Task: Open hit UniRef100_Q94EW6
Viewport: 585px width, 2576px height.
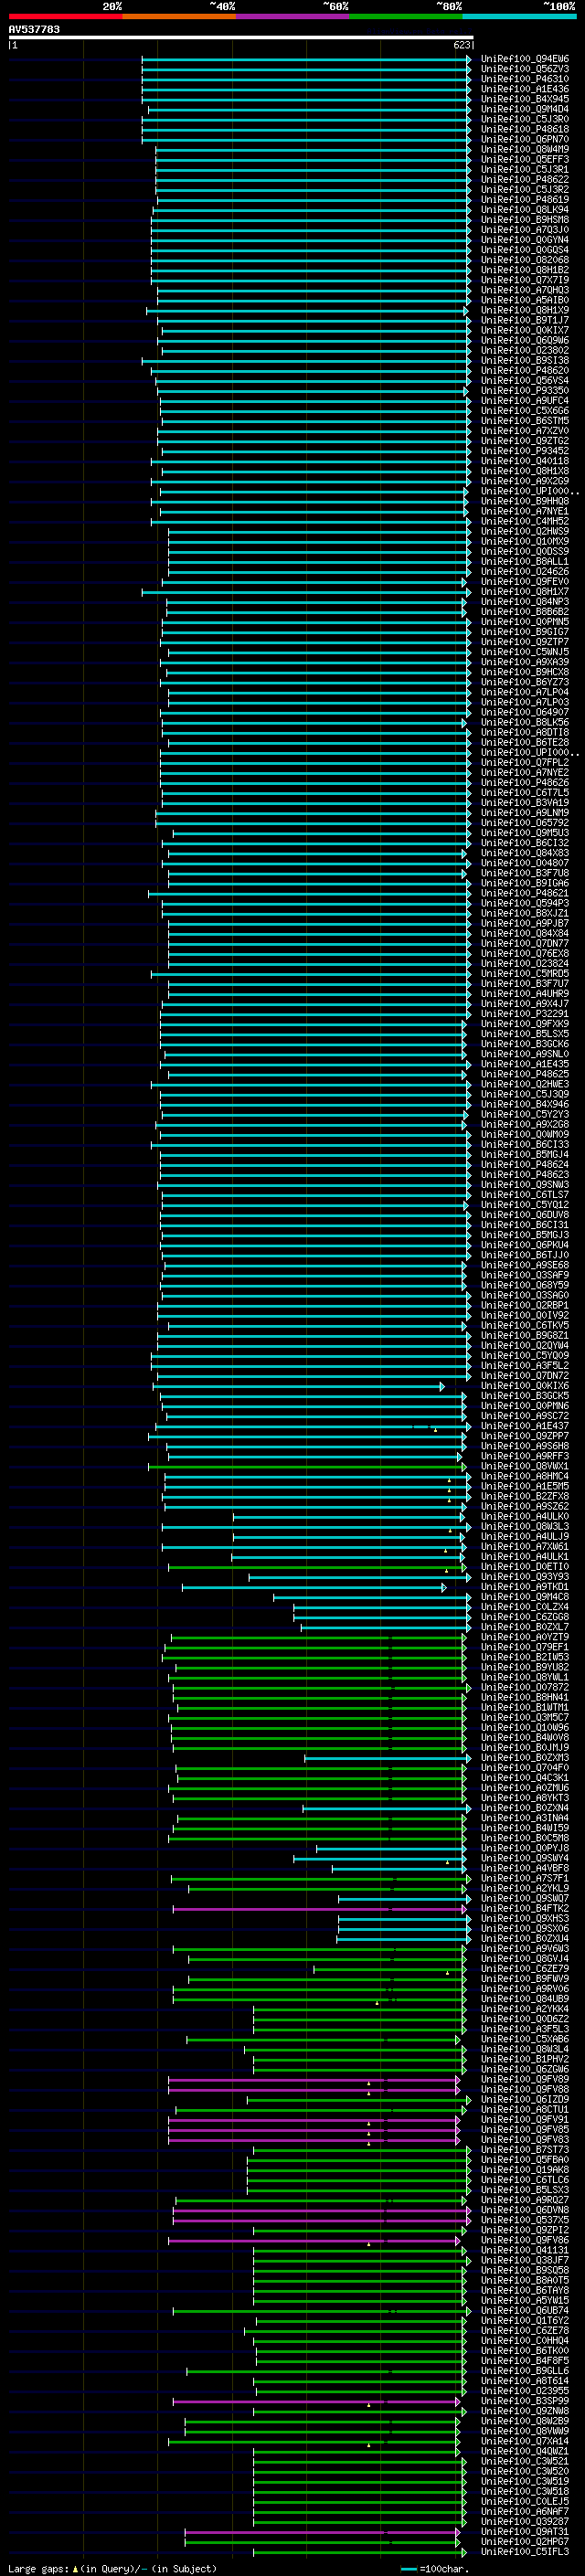Action: click(525, 59)
